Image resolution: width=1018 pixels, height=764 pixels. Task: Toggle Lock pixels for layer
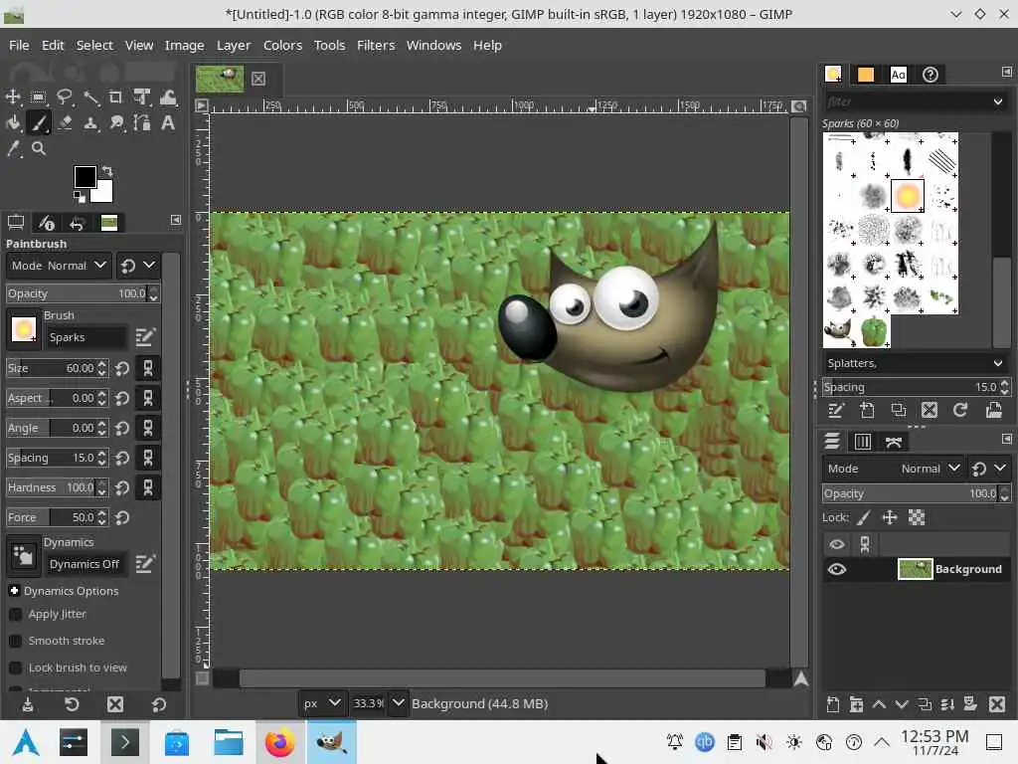(864, 517)
